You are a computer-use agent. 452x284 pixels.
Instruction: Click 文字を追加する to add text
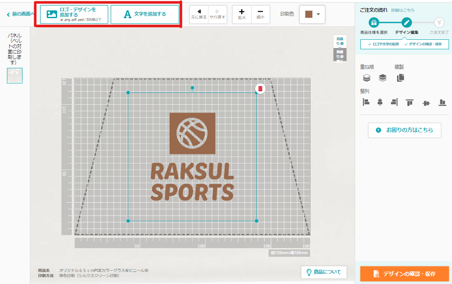[145, 14]
